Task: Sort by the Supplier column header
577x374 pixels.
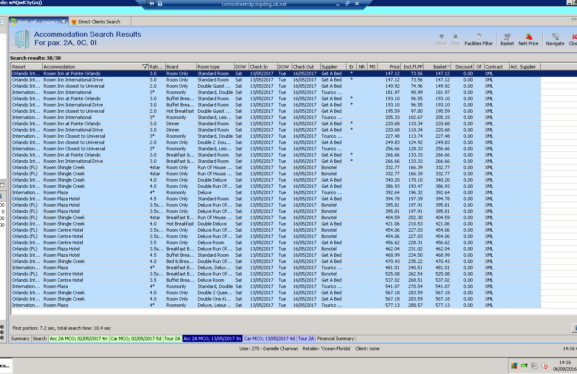Action: pos(333,67)
